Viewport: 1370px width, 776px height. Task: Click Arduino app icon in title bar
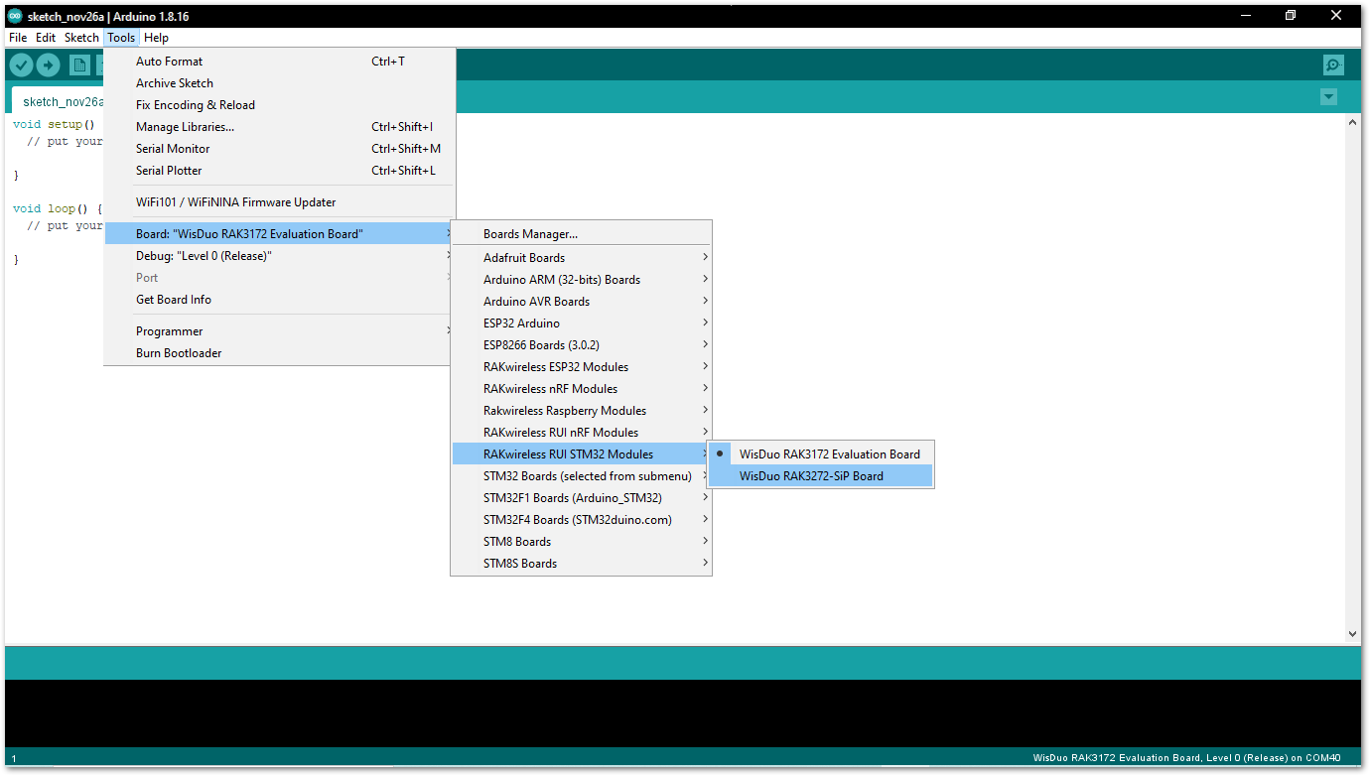15,16
